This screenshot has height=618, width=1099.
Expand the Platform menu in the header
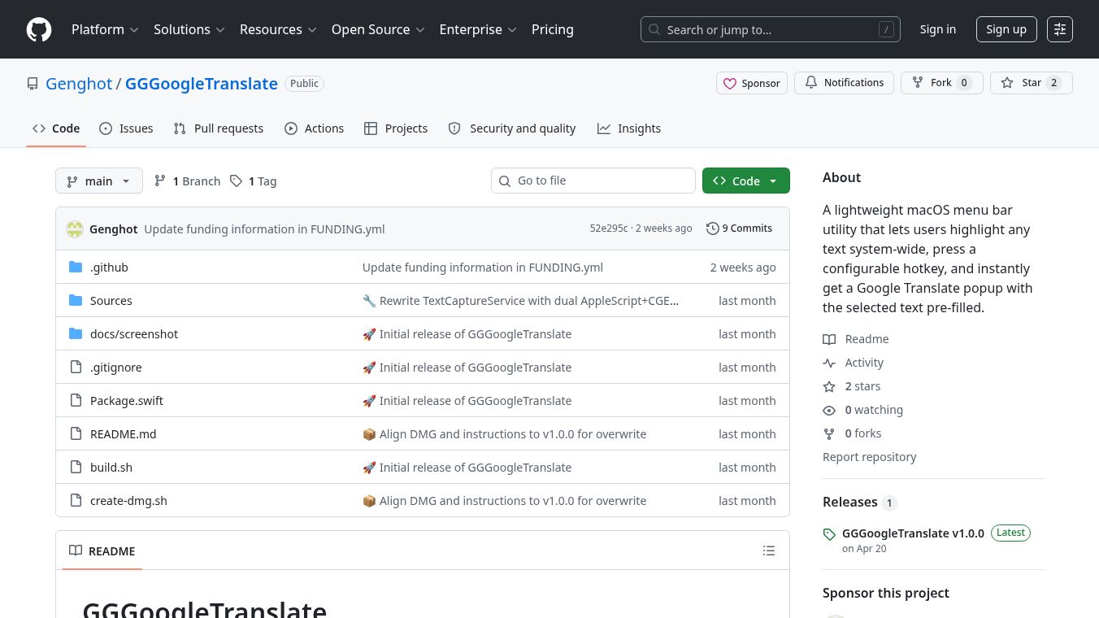click(105, 29)
